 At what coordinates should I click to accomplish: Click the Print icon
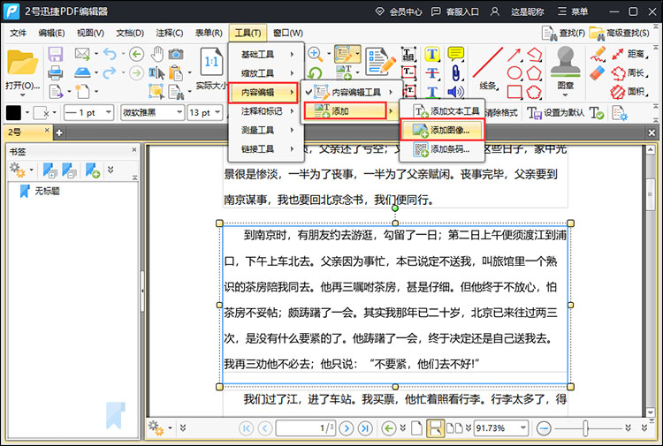click(x=56, y=73)
